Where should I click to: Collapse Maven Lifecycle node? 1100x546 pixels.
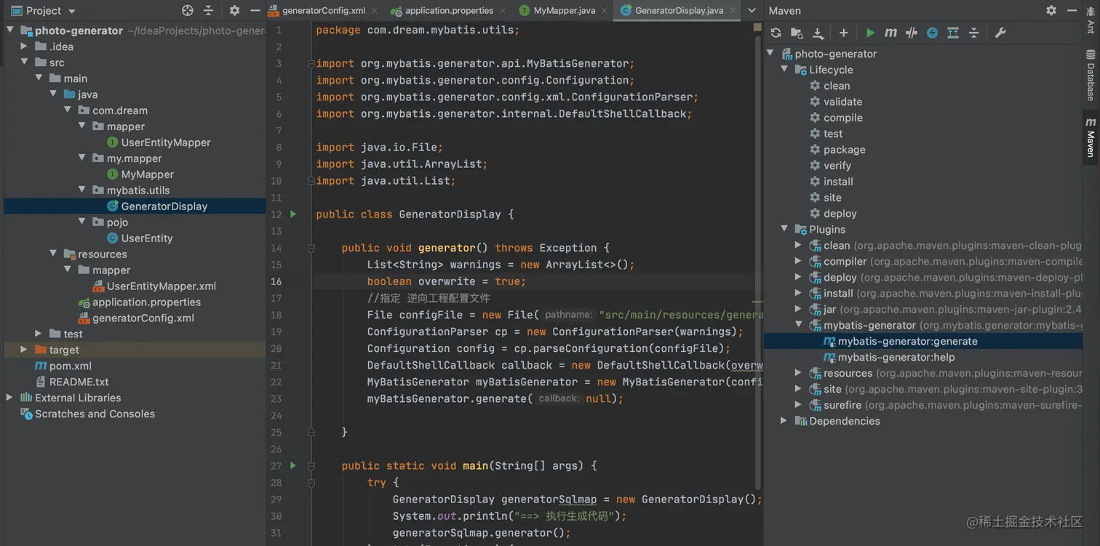784,70
